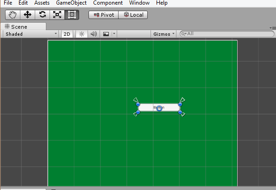Select the Rotate tool
Screen dimensions: 276x190
pos(43,15)
